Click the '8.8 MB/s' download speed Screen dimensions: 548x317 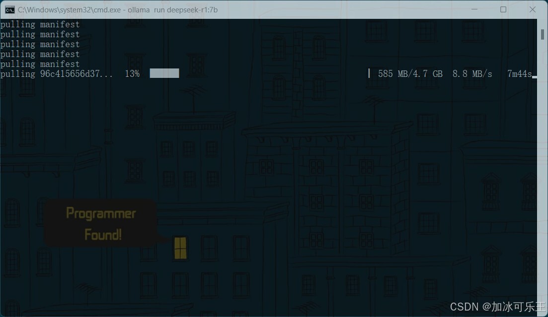[472, 73]
